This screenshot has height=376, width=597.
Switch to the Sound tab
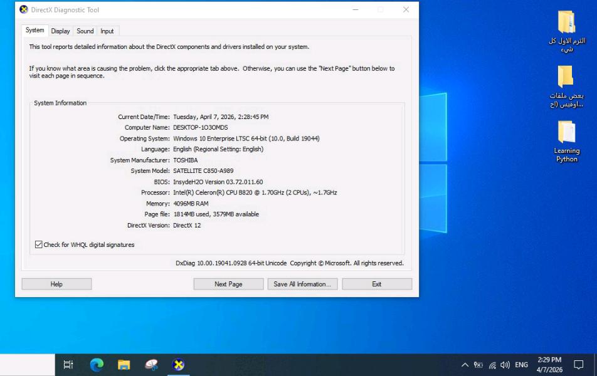(85, 31)
